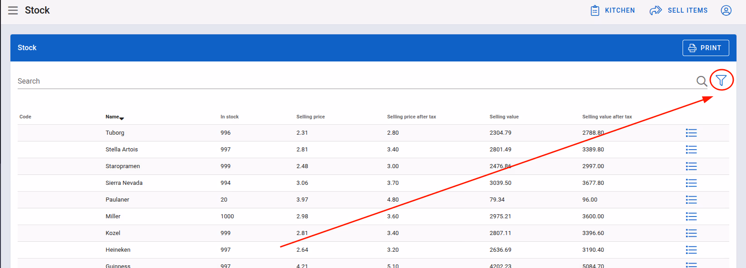Open the hamburger navigation menu
Viewport: 746px width, 268px height.
coord(13,10)
